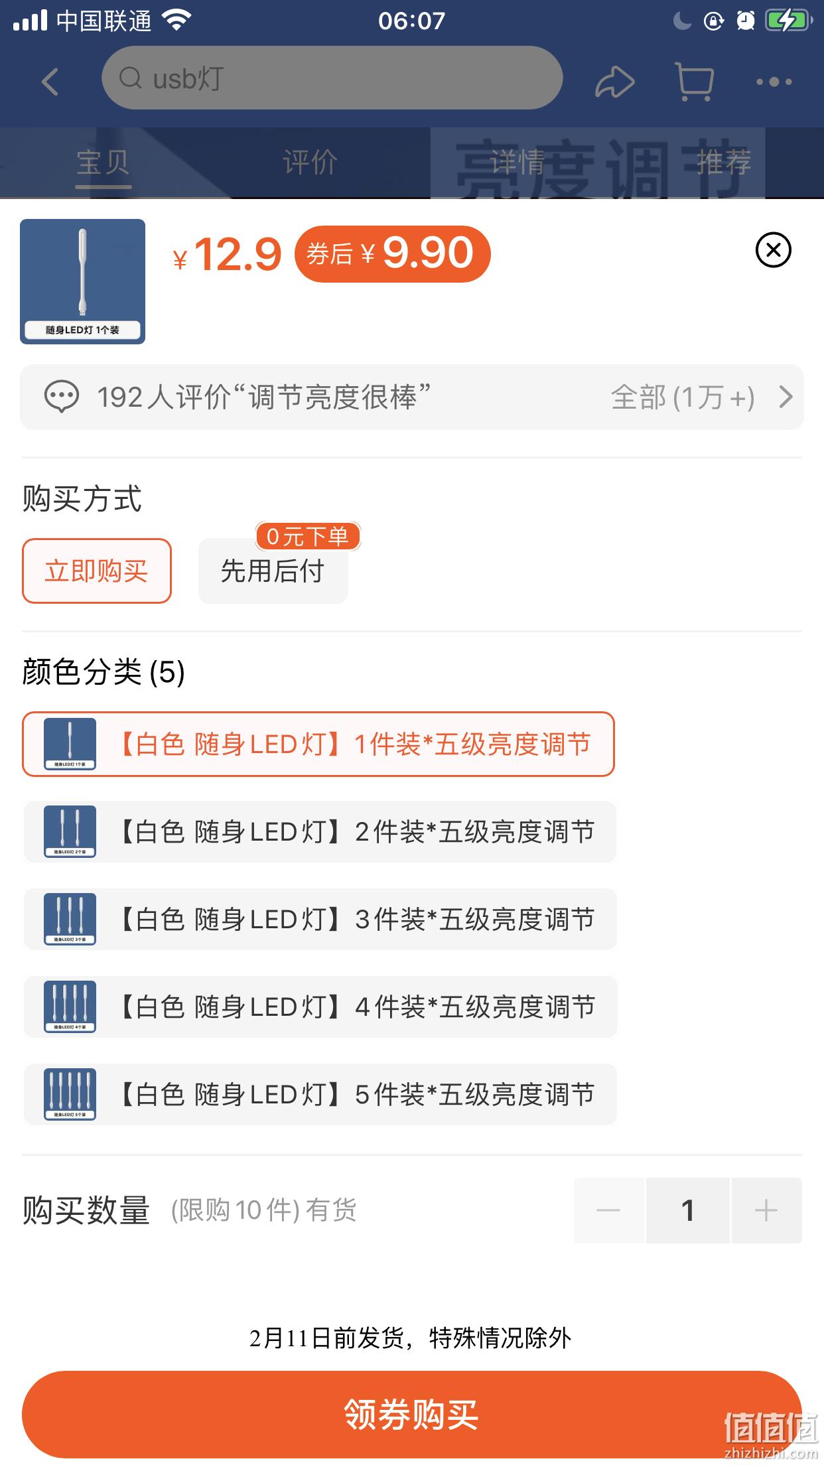The width and height of the screenshot is (824, 1465).
Task: Close the purchase options panel
Action: 774,250
